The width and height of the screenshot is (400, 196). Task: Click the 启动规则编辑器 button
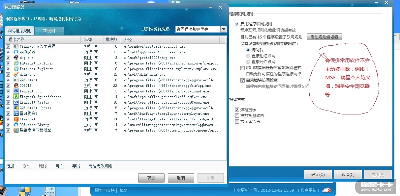[x=324, y=37]
